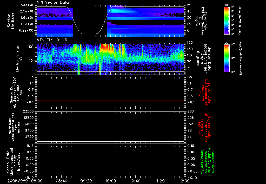Select the 11:20 time axis label
The width and height of the screenshot is (266, 184).
point(160,181)
